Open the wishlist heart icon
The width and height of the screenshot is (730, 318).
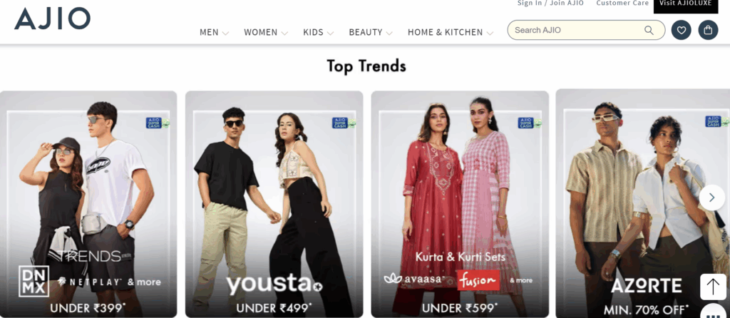point(681,30)
